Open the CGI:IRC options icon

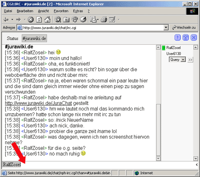pos(186,37)
